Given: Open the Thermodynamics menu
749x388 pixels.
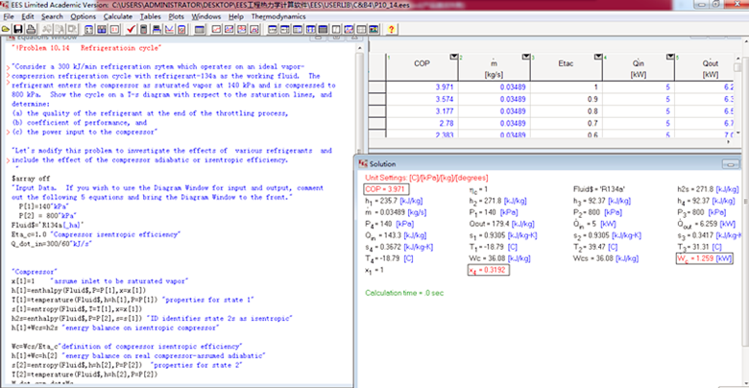Looking at the screenshot, I should pos(278,16).
